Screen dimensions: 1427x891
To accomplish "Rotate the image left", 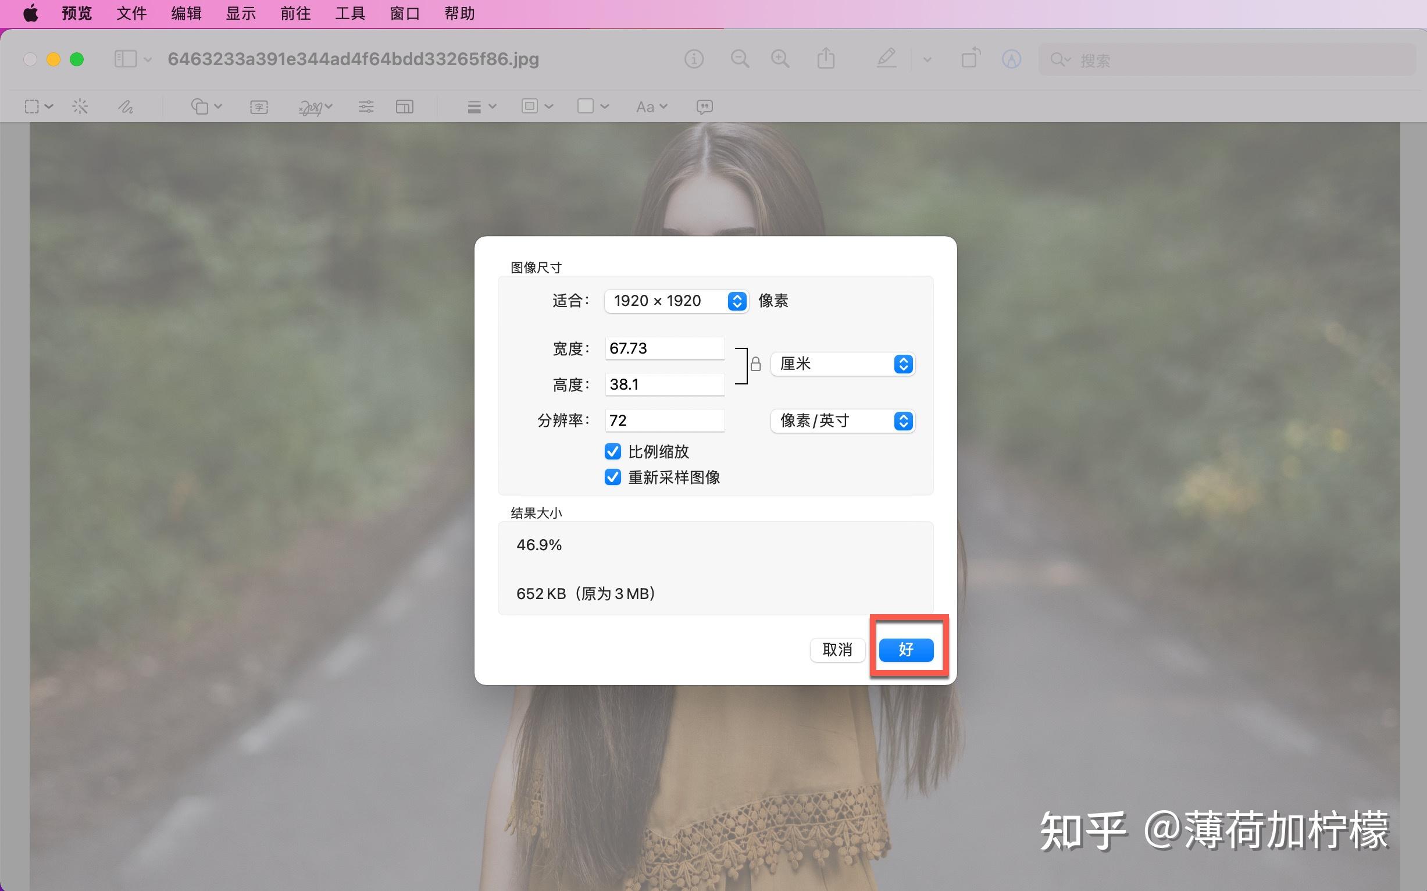I will (x=969, y=58).
